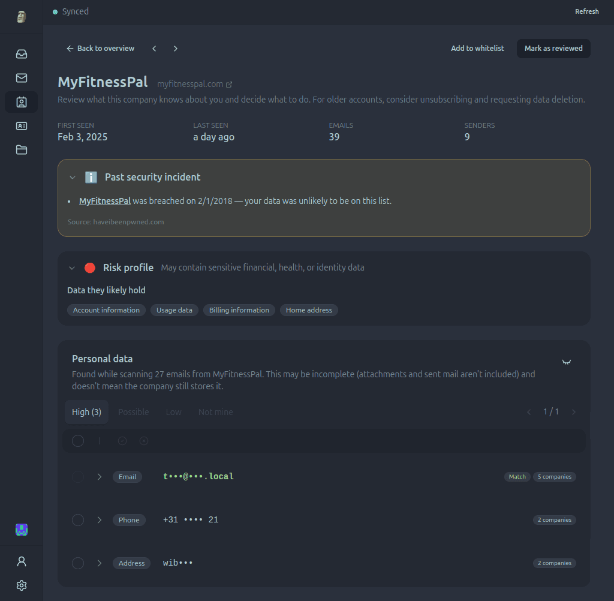Click the Email type label

128,477
